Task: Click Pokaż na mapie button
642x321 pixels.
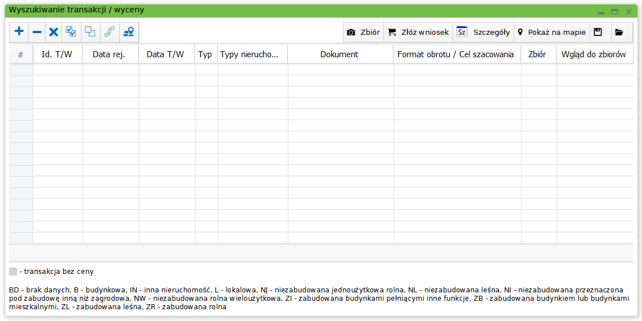Action: coord(551,32)
